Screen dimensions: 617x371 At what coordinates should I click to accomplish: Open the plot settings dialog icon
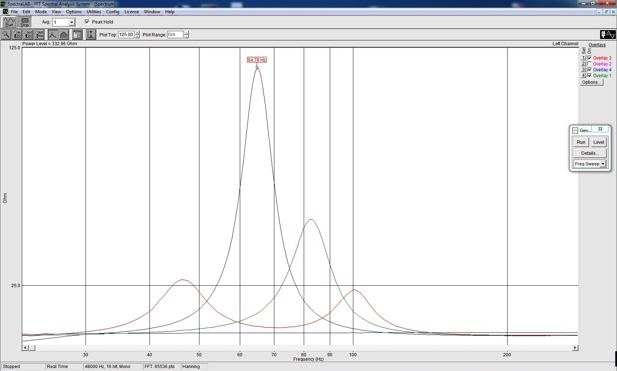click(x=77, y=35)
